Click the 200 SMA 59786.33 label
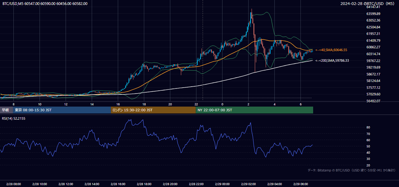This screenshot has width=399, height=187. point(332,60)
